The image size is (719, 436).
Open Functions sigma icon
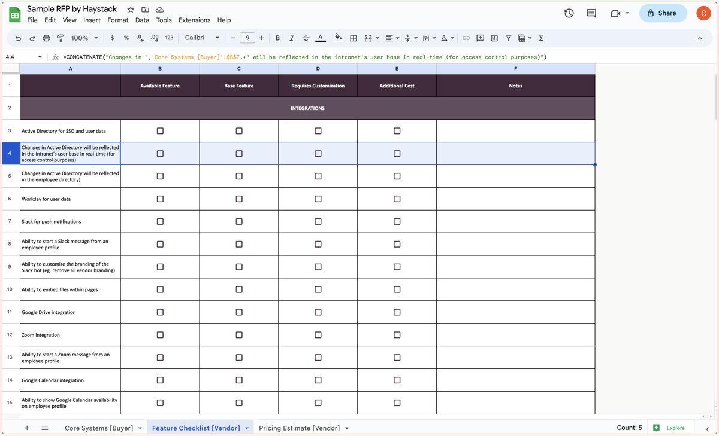[541, 38]
